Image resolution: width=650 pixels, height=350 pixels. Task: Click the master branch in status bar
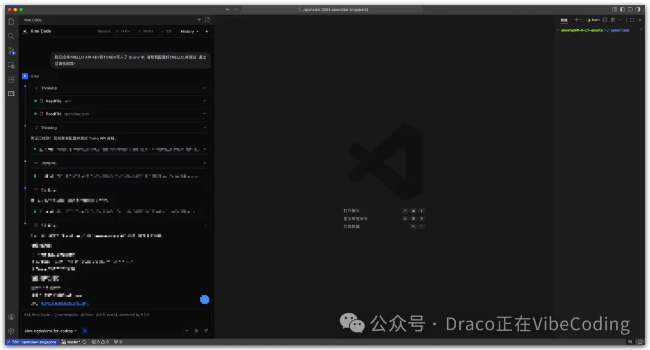click(x=71, y=342)
